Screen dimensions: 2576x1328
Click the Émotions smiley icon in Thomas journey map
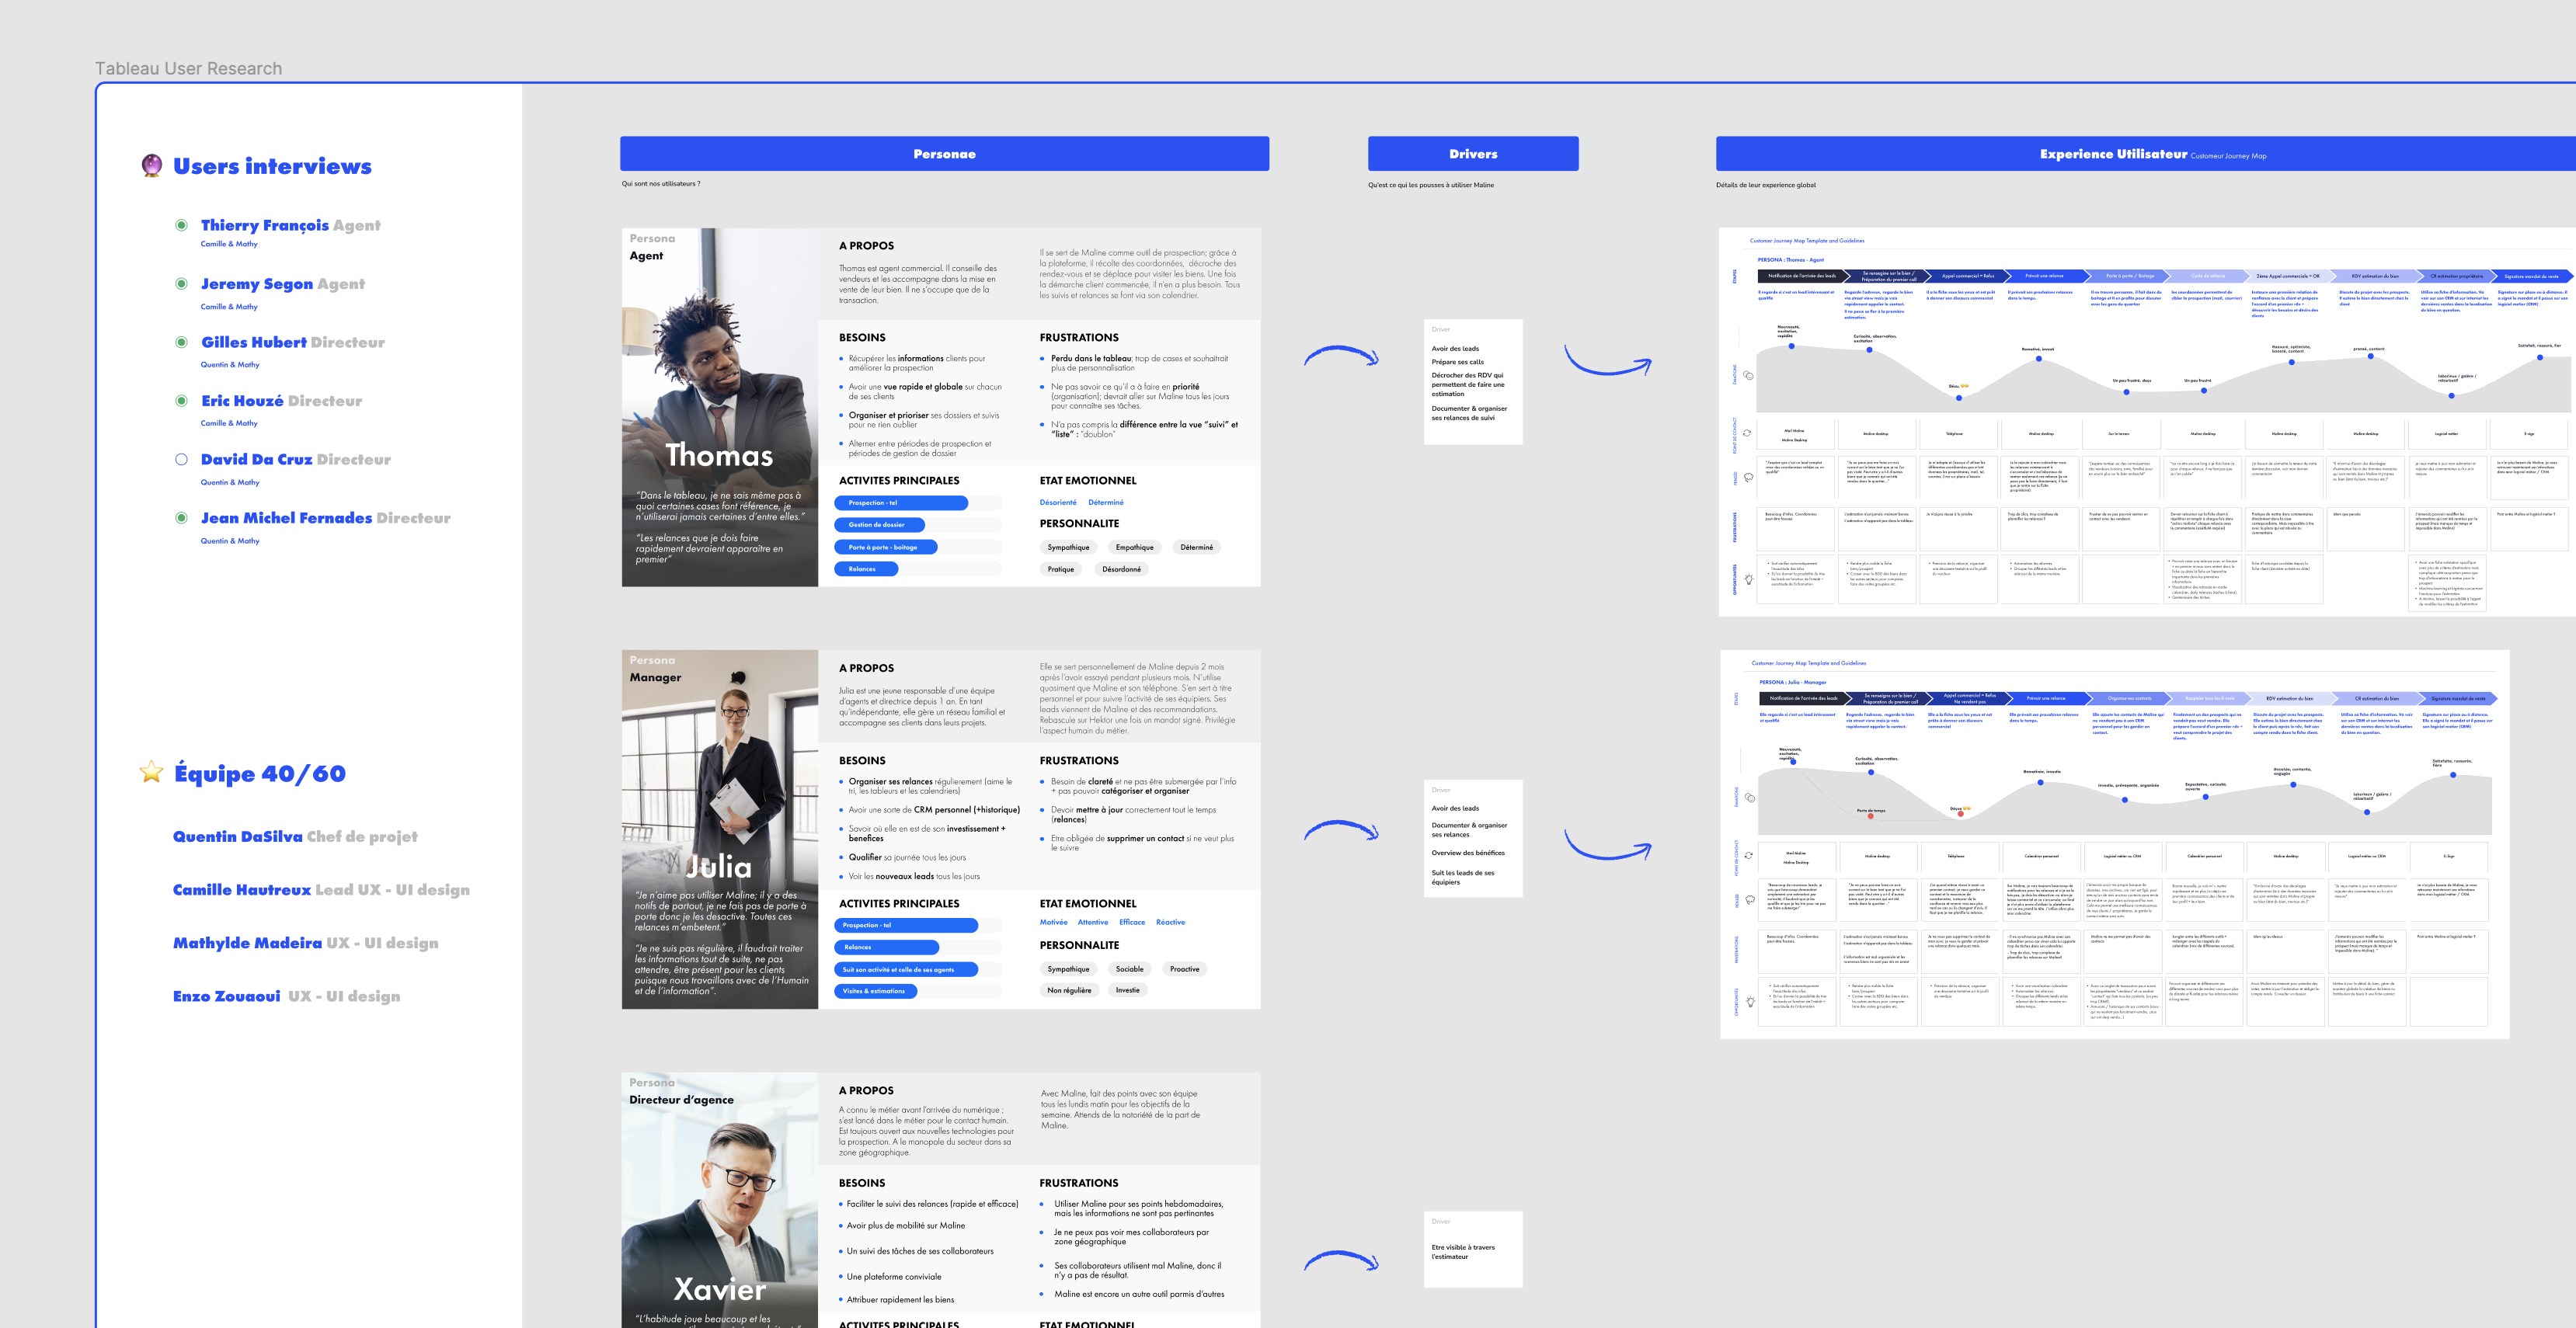click(x=1748, y=376)
